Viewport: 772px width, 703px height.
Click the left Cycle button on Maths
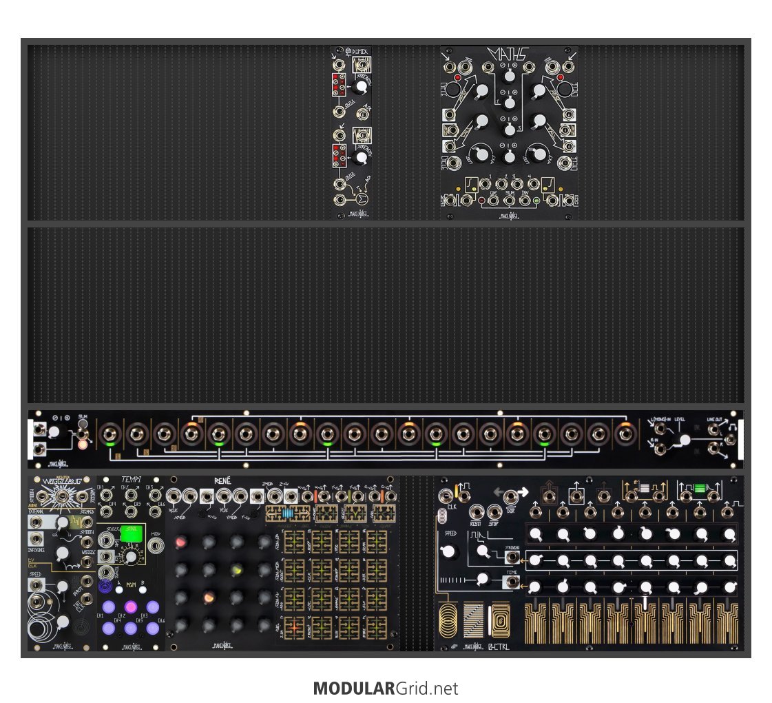(x=453, y=90)
